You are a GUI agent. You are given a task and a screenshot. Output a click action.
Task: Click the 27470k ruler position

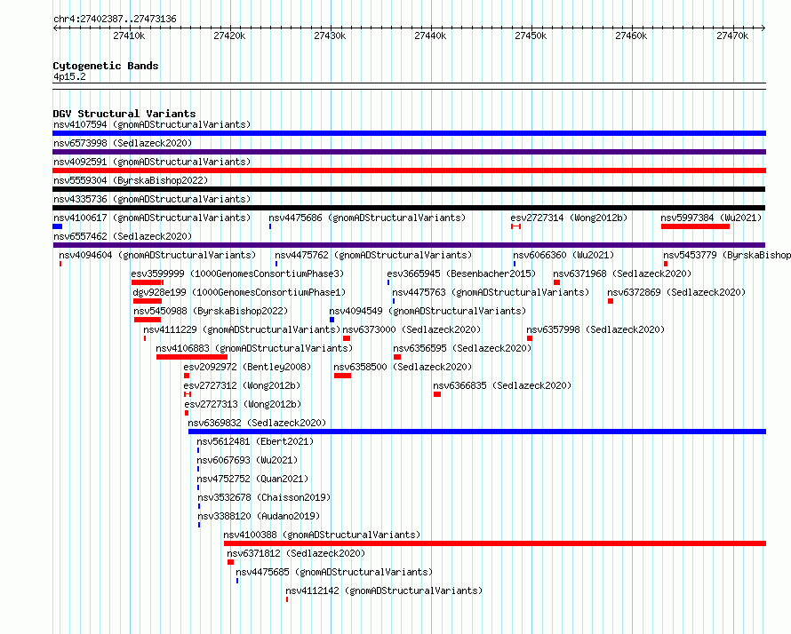coord(732,36)
